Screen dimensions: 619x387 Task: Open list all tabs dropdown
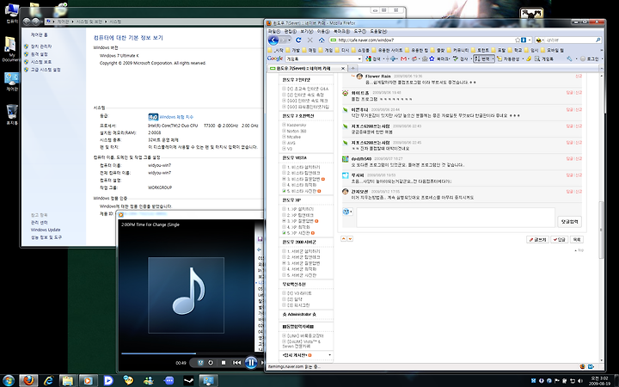coord(601,68)
